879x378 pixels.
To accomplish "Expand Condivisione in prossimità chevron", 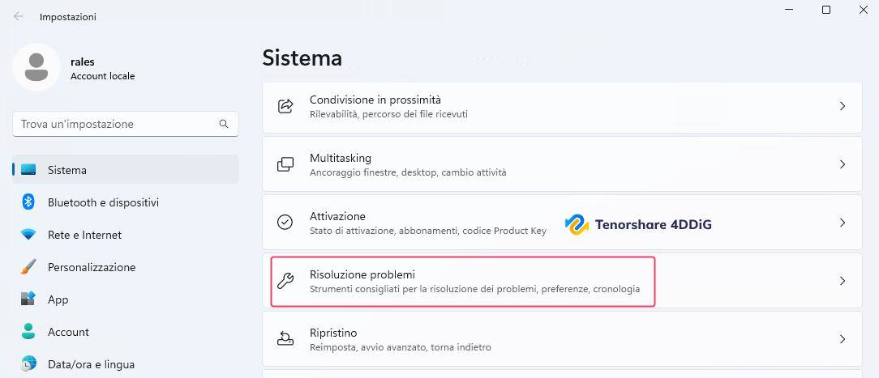I will 843,106.
